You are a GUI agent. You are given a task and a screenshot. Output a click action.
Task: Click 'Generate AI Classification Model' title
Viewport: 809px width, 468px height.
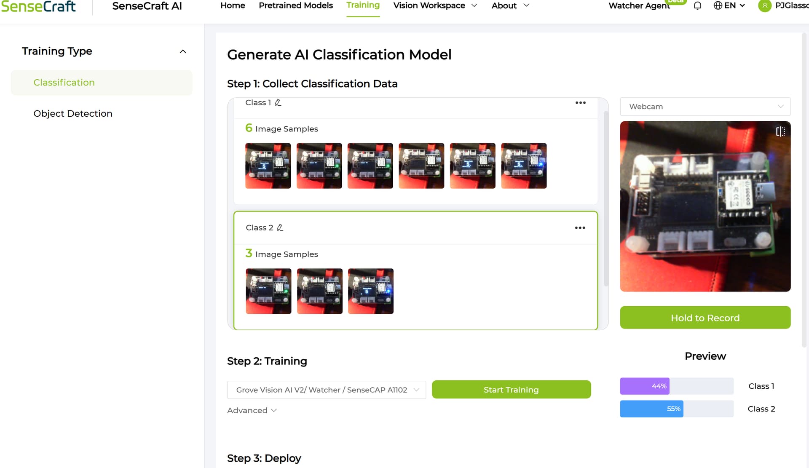pos(339,55)
